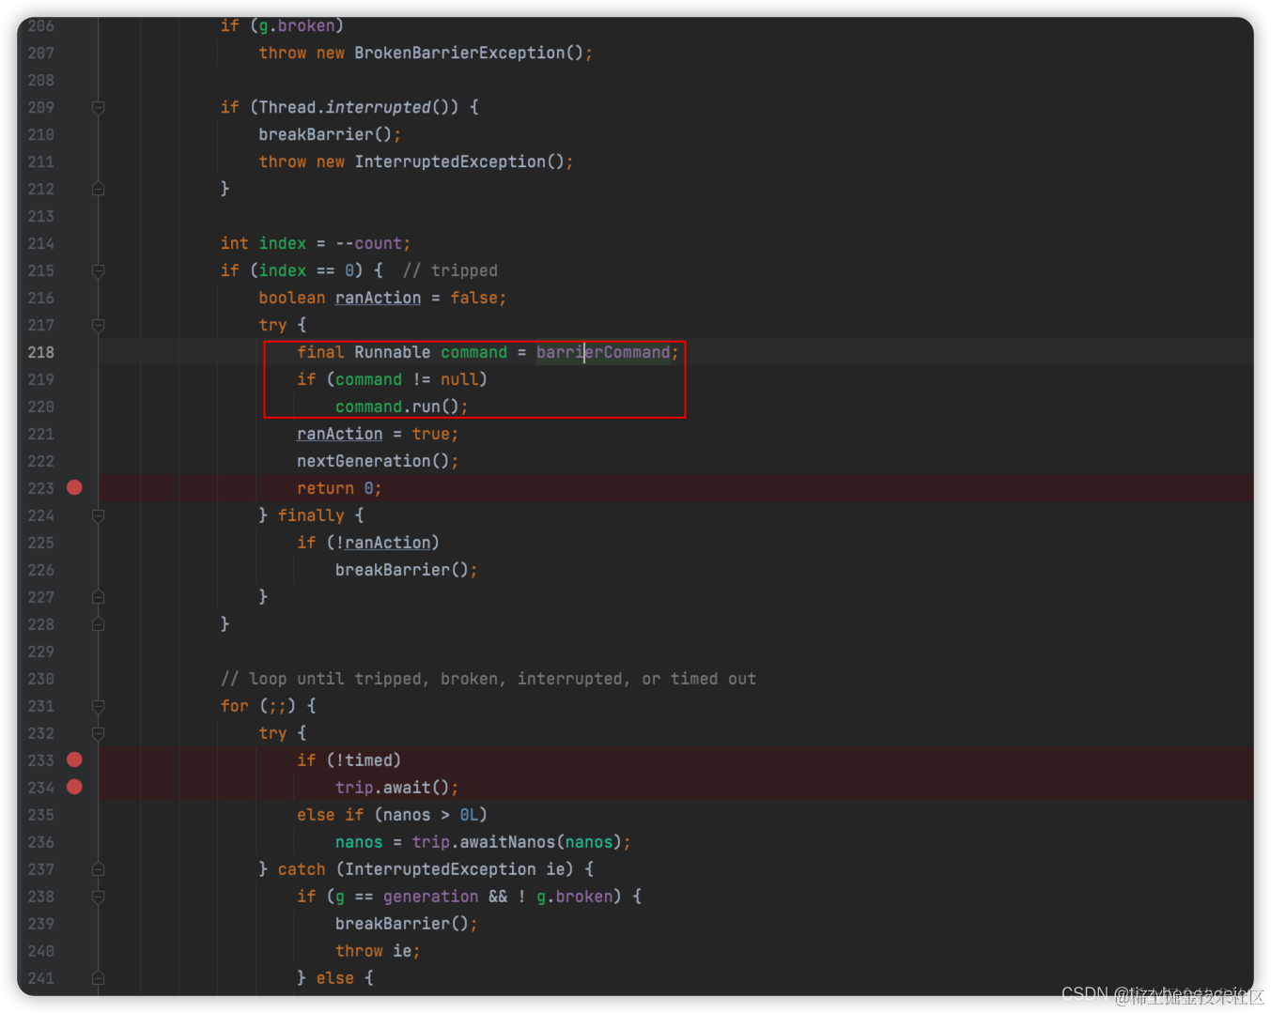The image size is (1271, 1013).
Task: Collapse the try block at line 232
Action: tap(98, 734)
